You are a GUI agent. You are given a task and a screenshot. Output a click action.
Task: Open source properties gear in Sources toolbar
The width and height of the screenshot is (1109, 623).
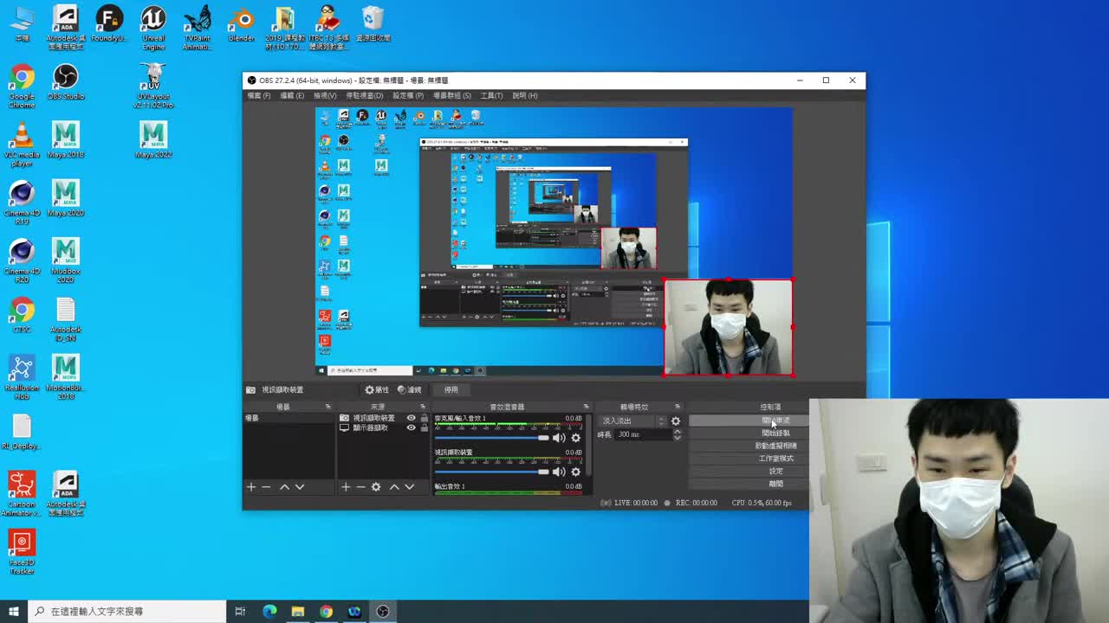pyautogui.click(x=376, y=487)
